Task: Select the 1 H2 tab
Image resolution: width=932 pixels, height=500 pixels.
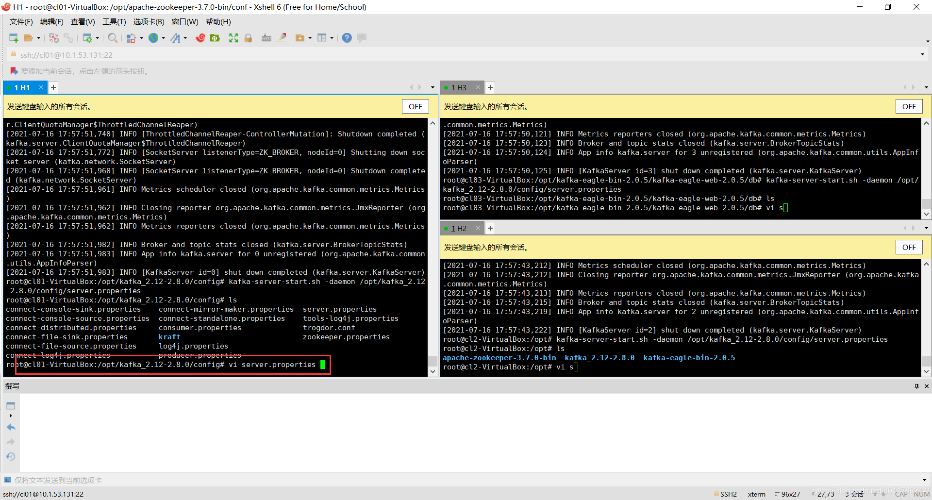Action: (x=459, y=228)
